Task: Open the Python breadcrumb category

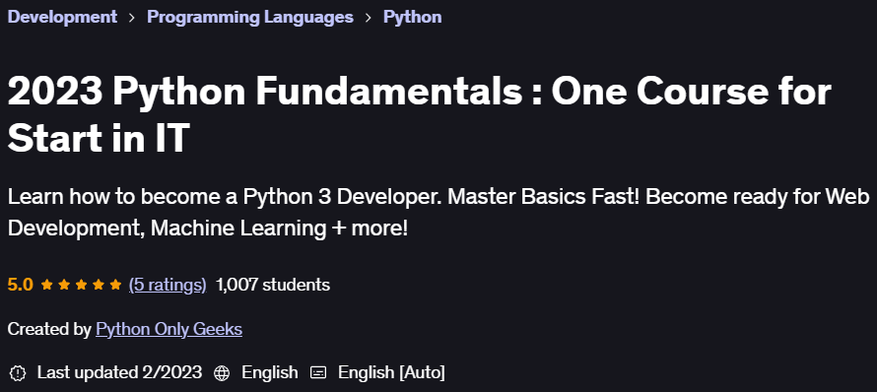Action: [412, 17]
